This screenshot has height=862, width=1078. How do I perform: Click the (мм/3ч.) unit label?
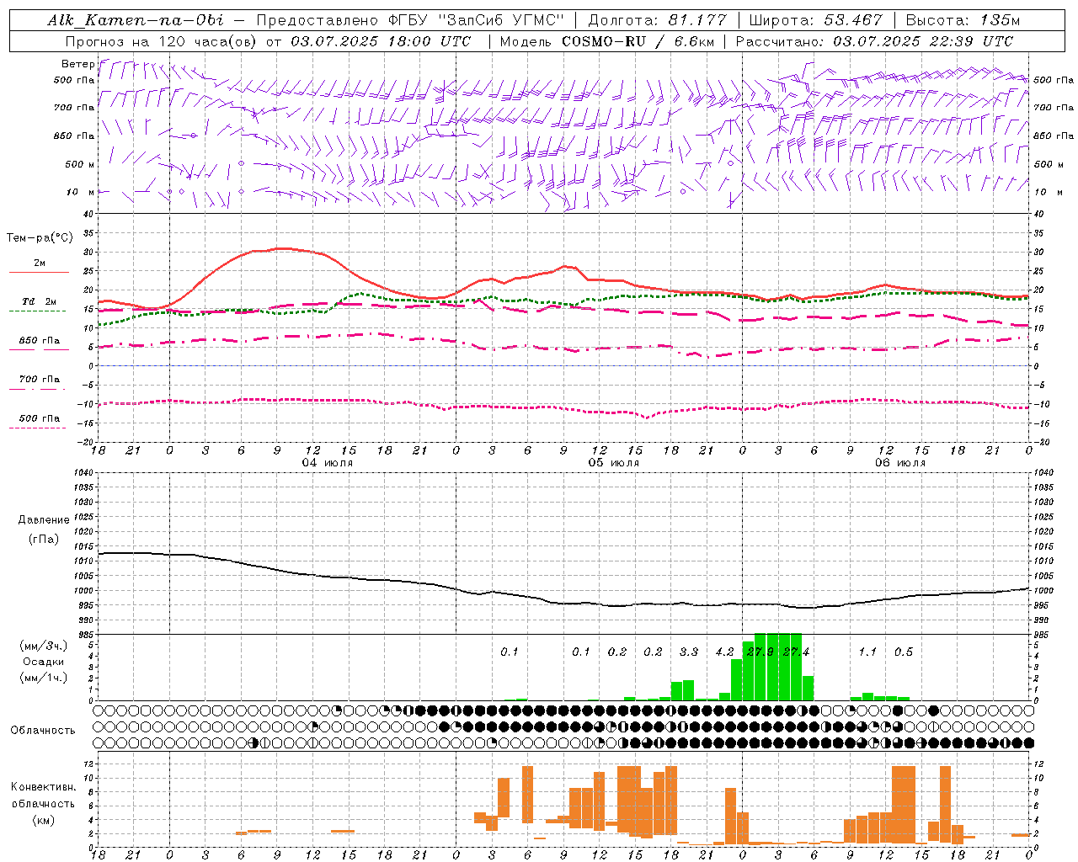point(44,646)
